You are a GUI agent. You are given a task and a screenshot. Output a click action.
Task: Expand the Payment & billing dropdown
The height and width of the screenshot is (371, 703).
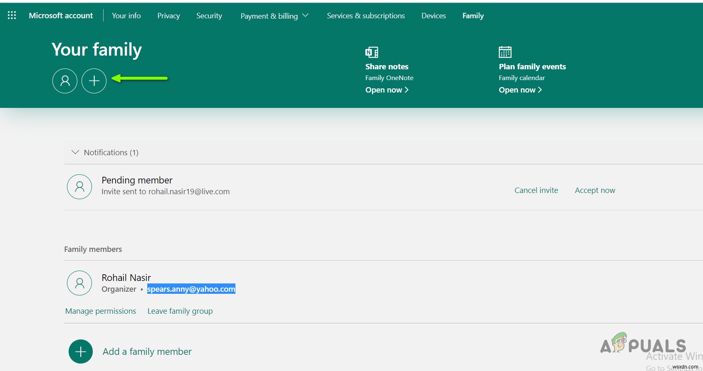(275, 16)
